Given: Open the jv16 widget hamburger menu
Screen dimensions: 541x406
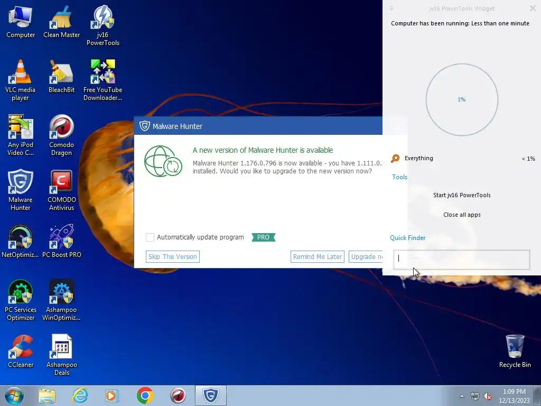Looking at the screenshot, I should pyautogui.click(x=391, y=8).
